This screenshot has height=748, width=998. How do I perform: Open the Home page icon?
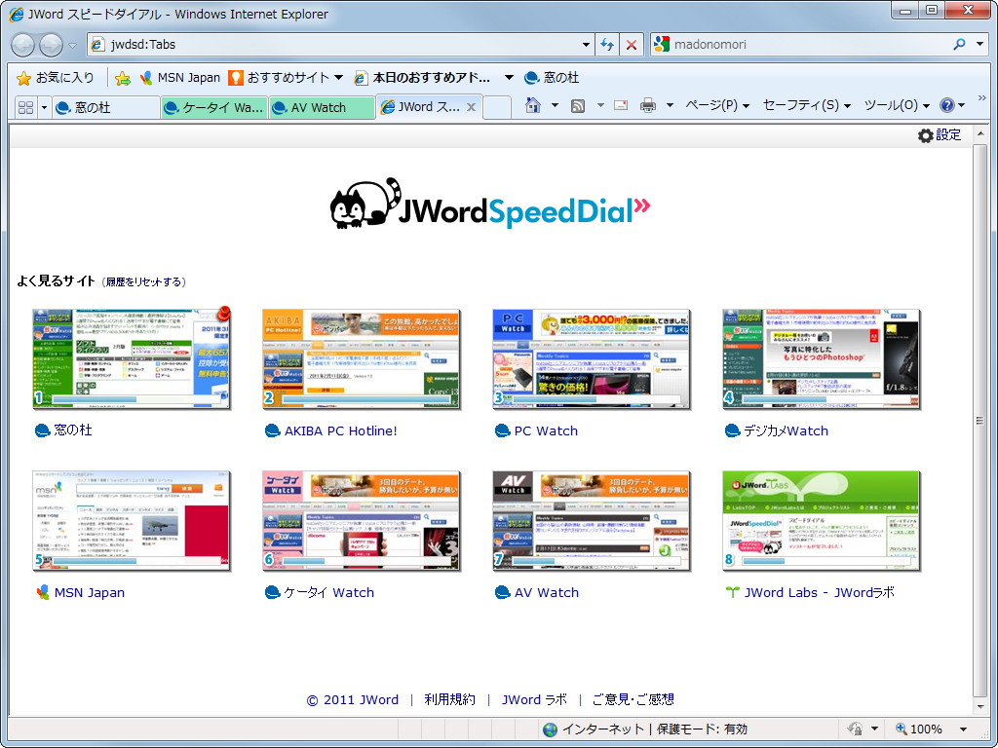point(532,105)
